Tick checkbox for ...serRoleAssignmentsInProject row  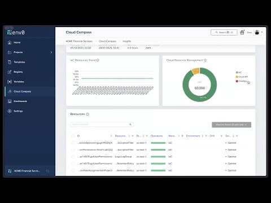73,170
